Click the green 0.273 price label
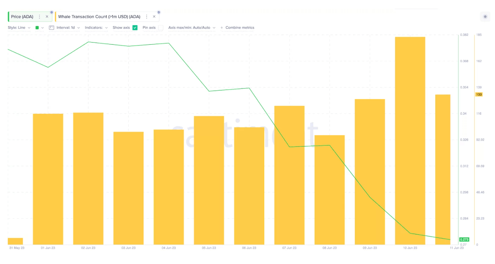The height and width of the screenshot is (264, 495). coord(464,239)
